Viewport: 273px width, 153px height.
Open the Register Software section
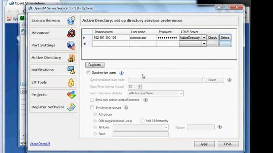coord(53,107)
